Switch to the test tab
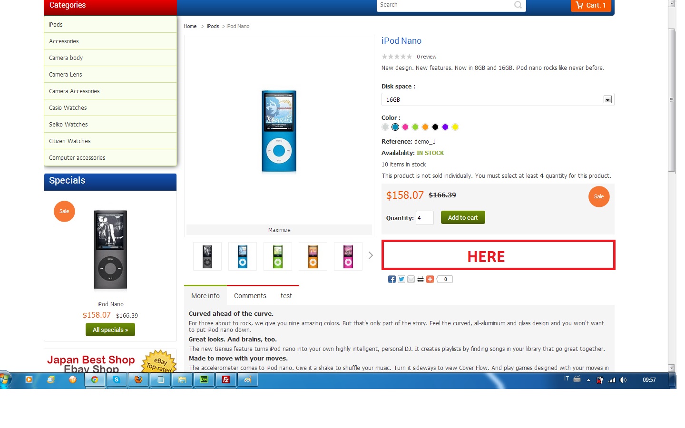 [286, 296]
